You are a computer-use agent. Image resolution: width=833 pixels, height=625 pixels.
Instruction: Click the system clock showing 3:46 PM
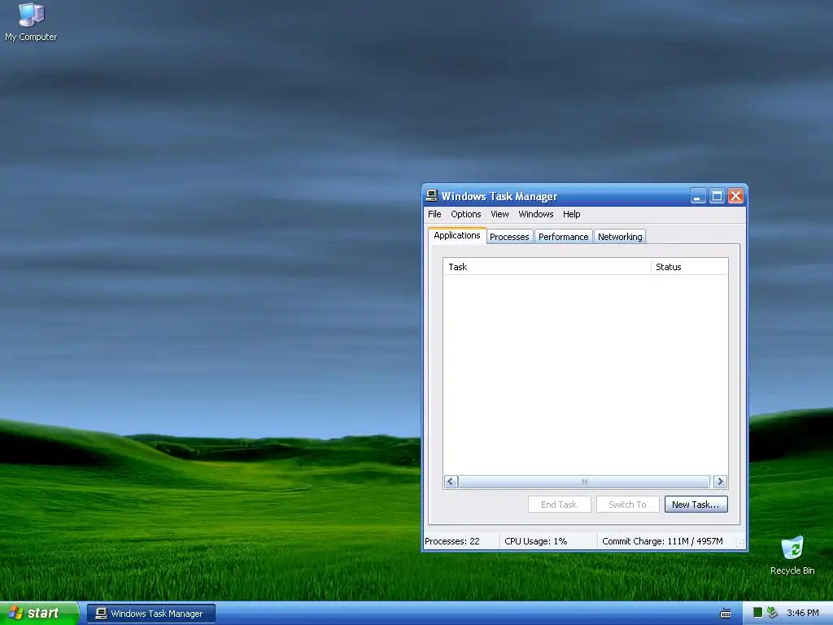(803, 613)
